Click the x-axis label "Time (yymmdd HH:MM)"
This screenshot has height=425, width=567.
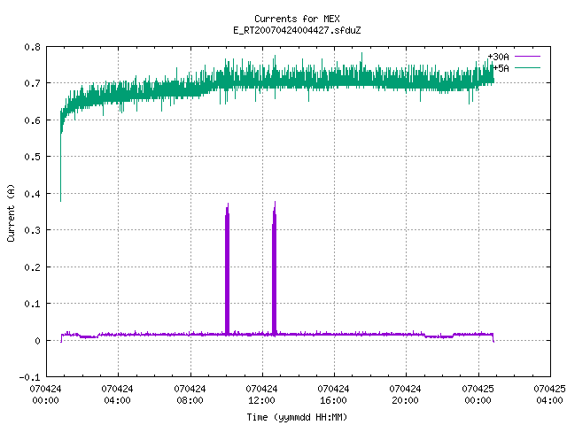coord(297,417)
